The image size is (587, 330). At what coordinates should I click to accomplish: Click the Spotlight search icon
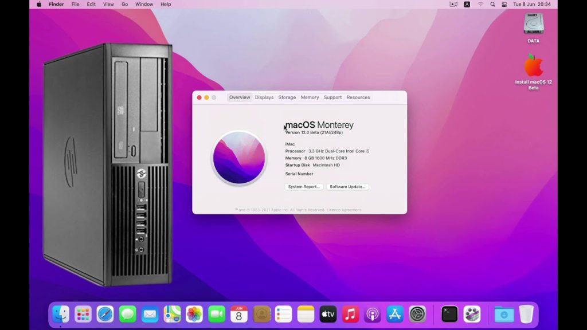pos(492,4)
